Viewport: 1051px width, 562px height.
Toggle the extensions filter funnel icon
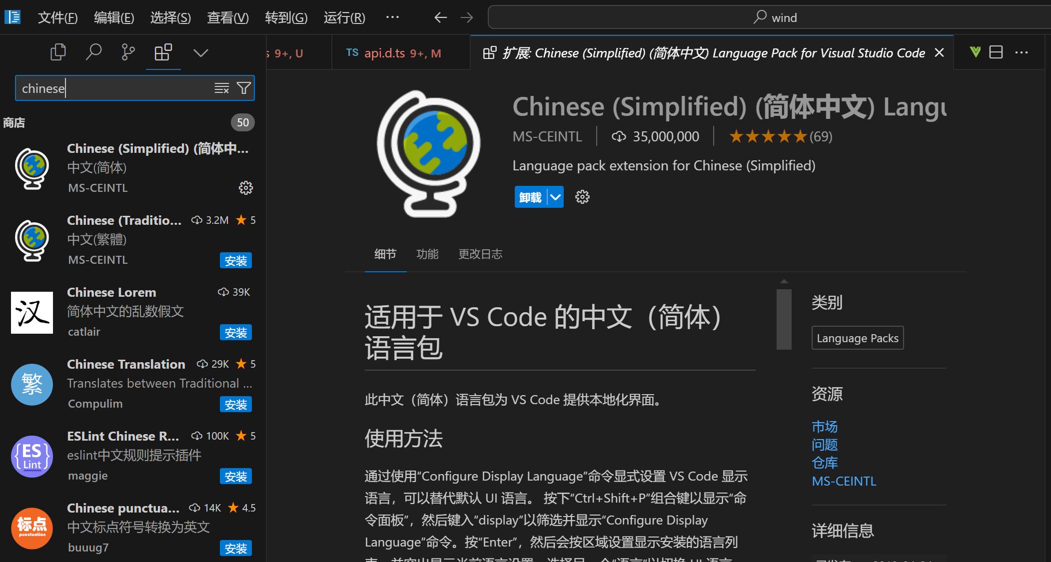pyautogui.click(x=243, y=88)
